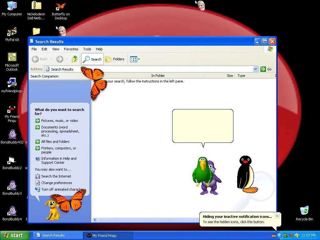Select the myfriendpingu installer desktop icon
This screenshot has width=320, height=240.
click(x=12, y=85)
